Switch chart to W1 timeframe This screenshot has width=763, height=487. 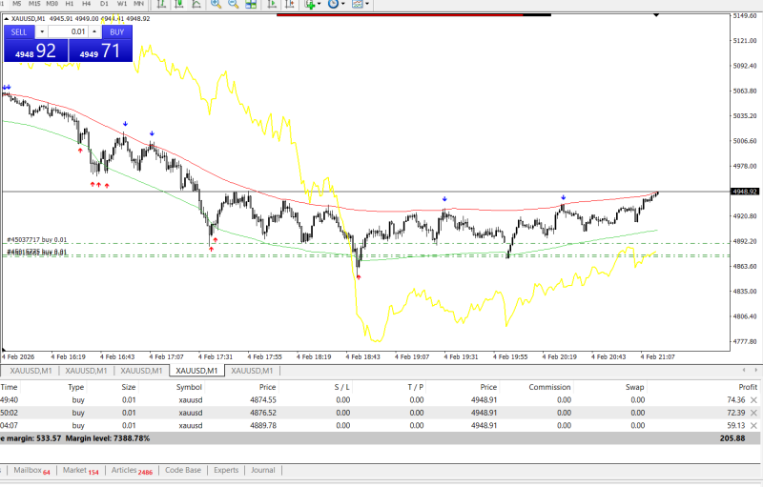(122, 3)
